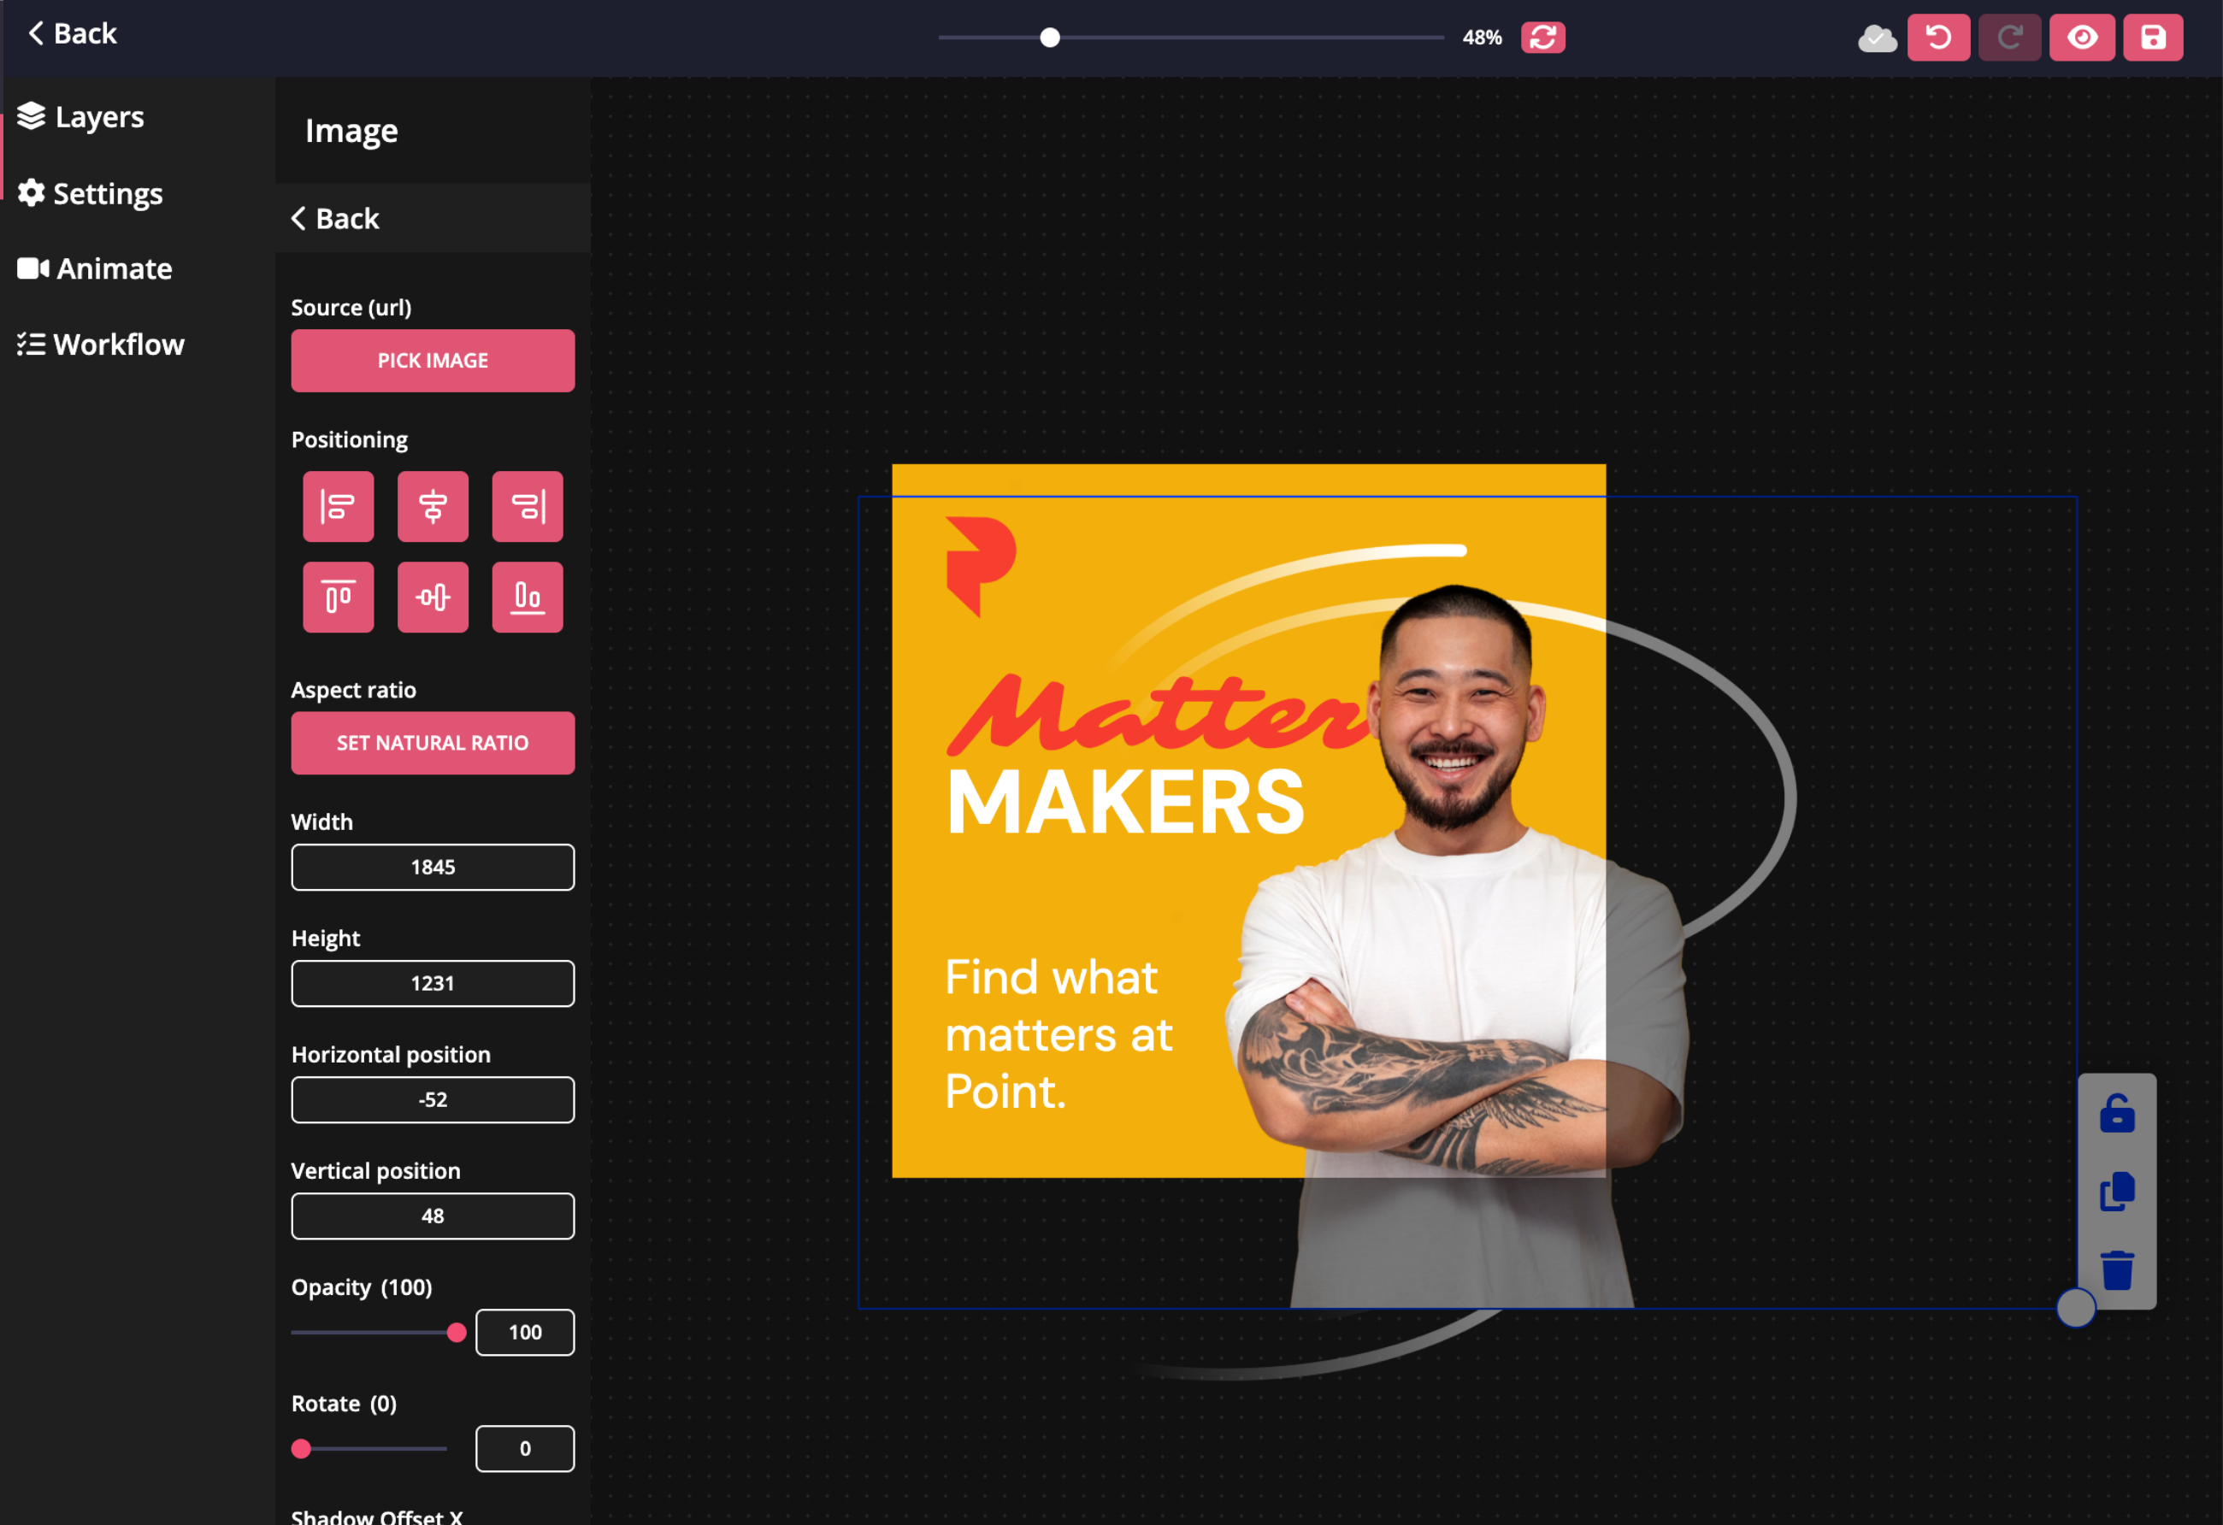Click the 48% zoom percentage
The width and height of the screenshot is (2223, 1525).
[1482, 38]
